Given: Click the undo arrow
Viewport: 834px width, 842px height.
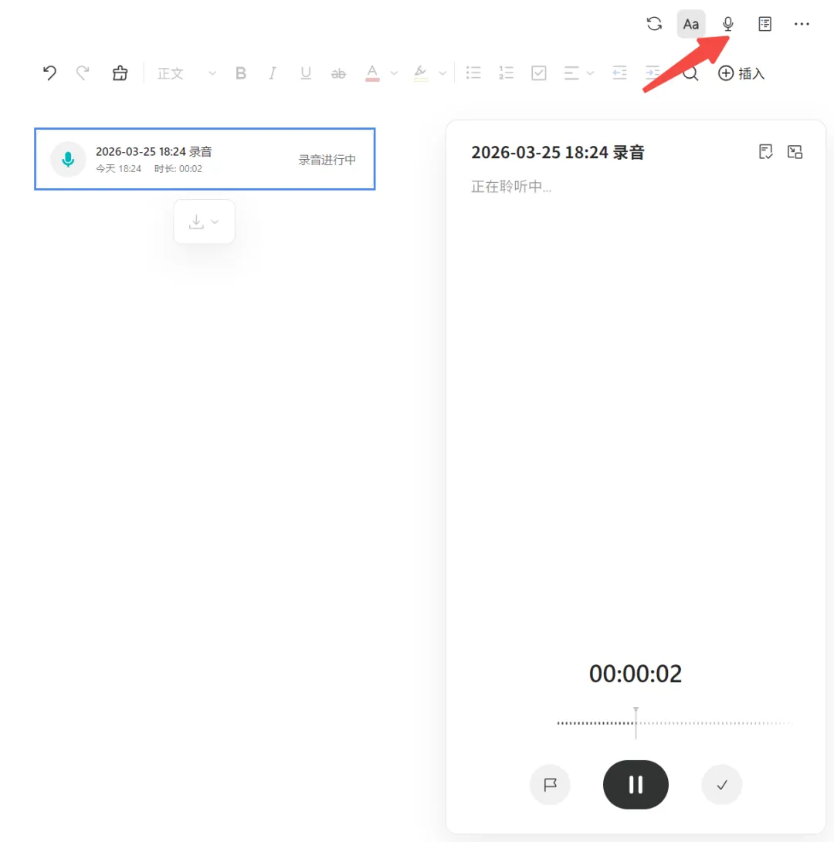Looking at the screenshot, I should click(49, 73).
